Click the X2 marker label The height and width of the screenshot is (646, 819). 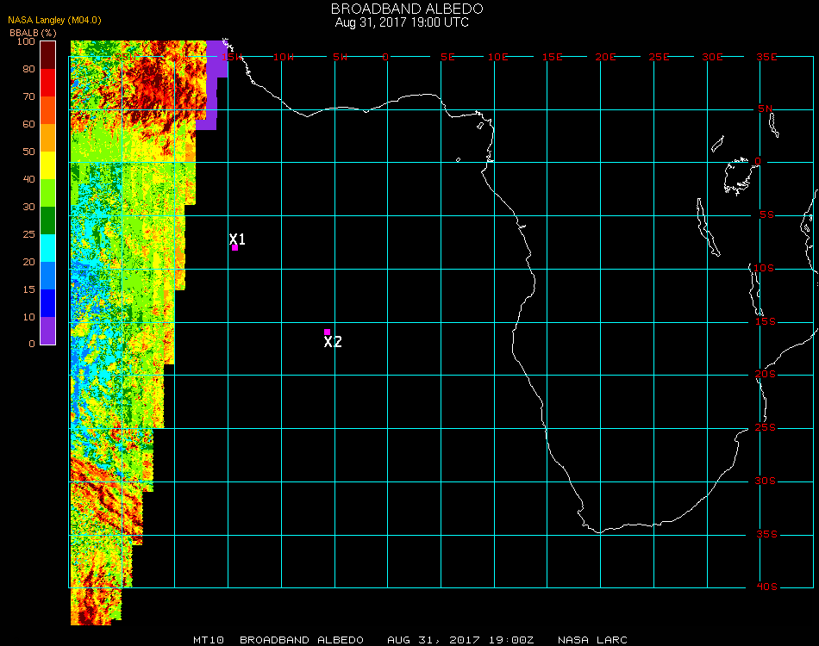333,342
